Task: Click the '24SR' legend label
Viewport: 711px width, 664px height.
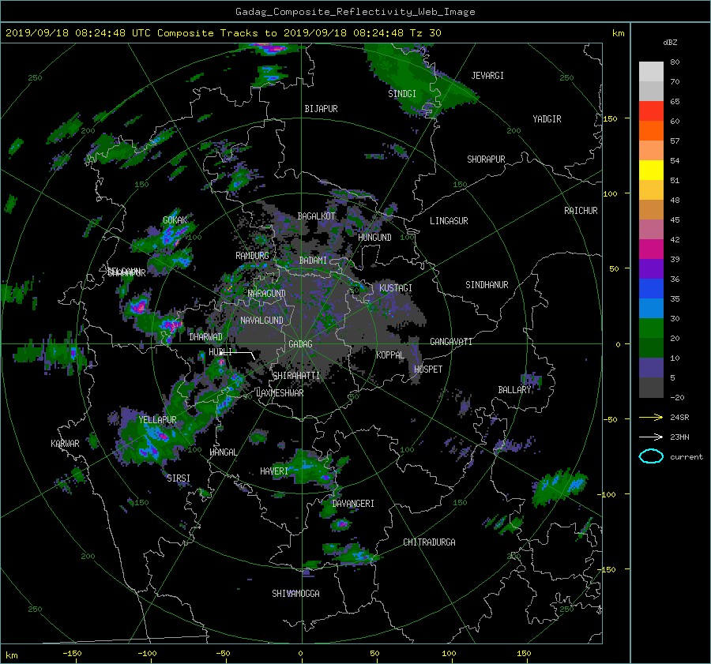Action: 679,418
